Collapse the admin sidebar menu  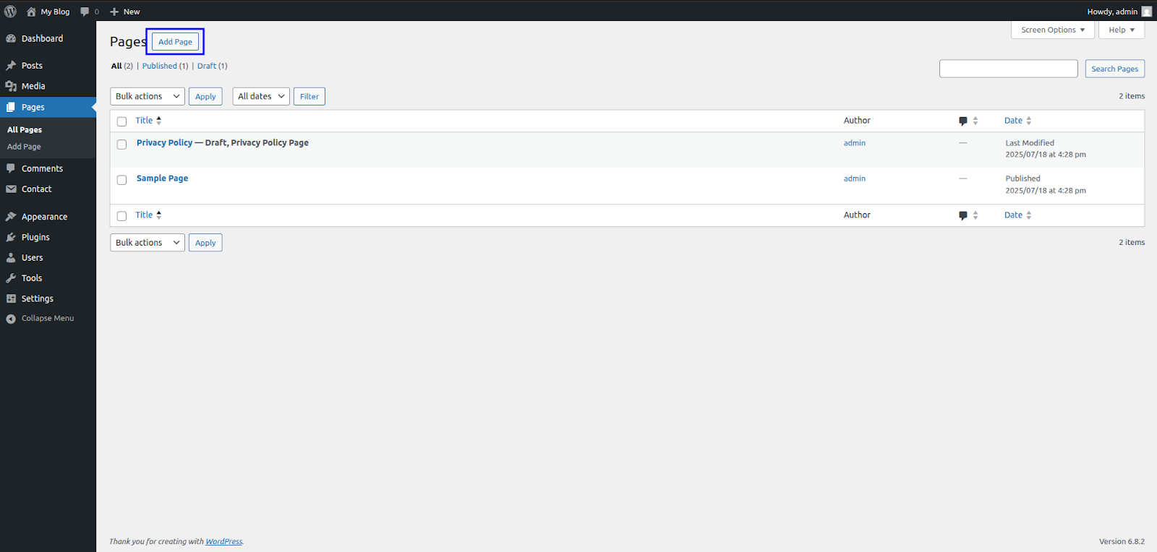click(x=47, y=319)
